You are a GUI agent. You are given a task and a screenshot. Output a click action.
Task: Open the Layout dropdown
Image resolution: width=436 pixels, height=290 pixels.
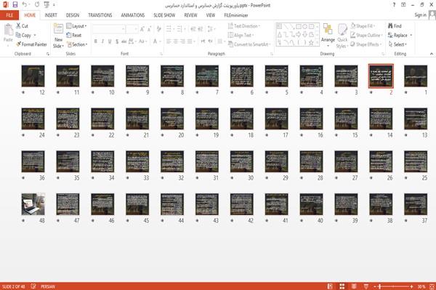[x=76, y=26]
